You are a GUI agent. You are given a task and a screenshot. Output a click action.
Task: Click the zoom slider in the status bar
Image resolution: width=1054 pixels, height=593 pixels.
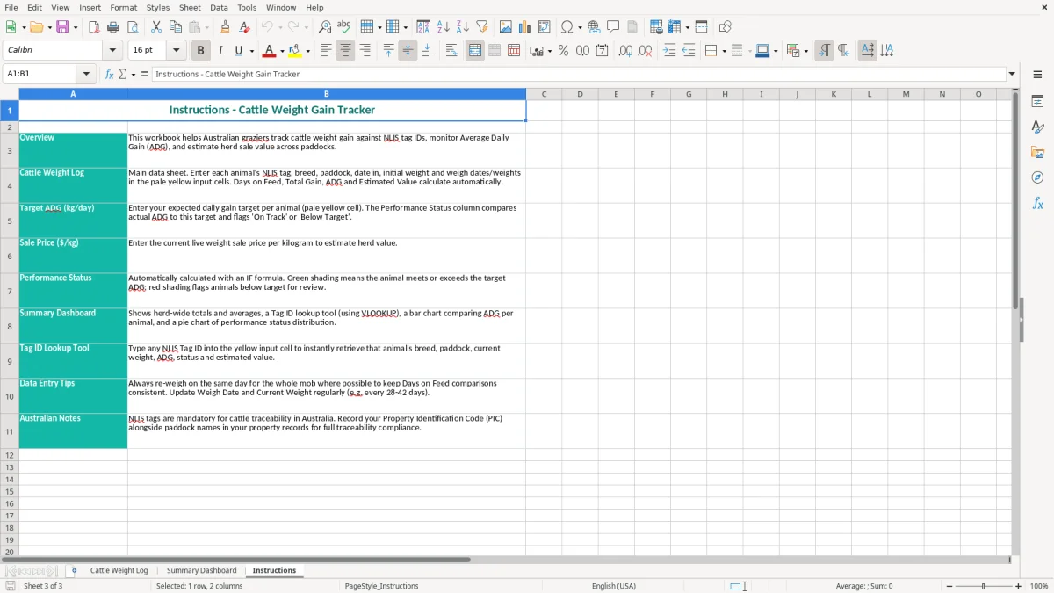click(x=982, y=586)
